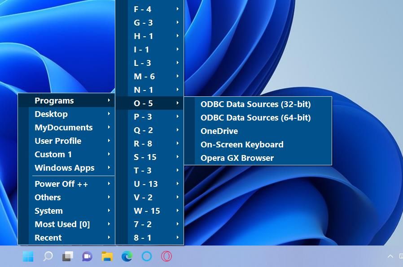Expand the V - 2 group

149,197
